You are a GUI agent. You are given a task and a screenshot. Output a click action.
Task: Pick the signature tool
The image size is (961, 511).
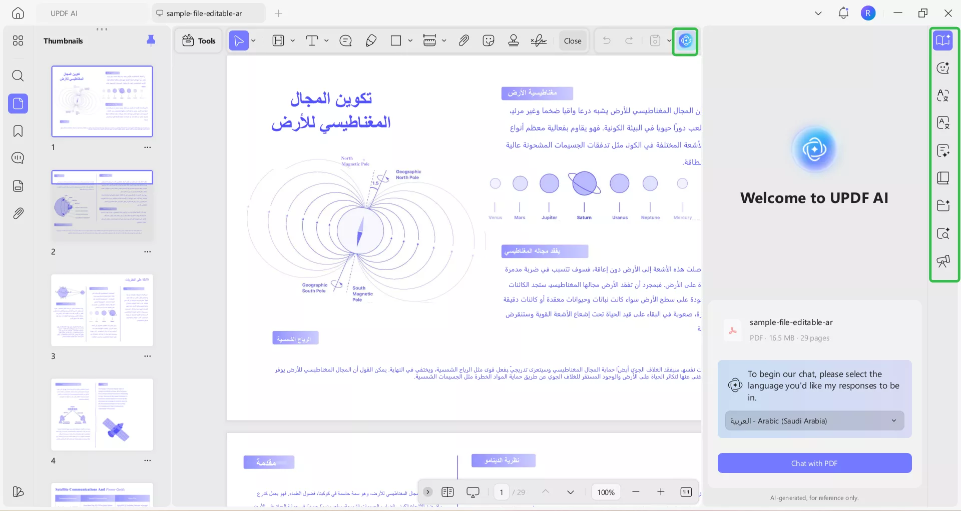[x=538, y=40]
